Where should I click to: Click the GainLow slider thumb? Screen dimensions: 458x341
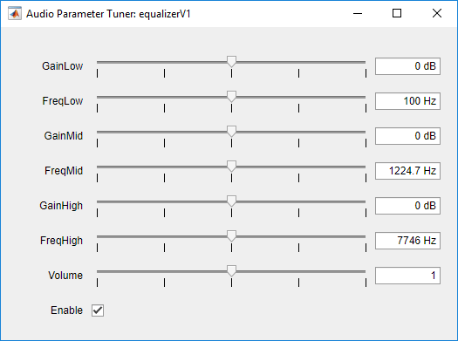232,62
